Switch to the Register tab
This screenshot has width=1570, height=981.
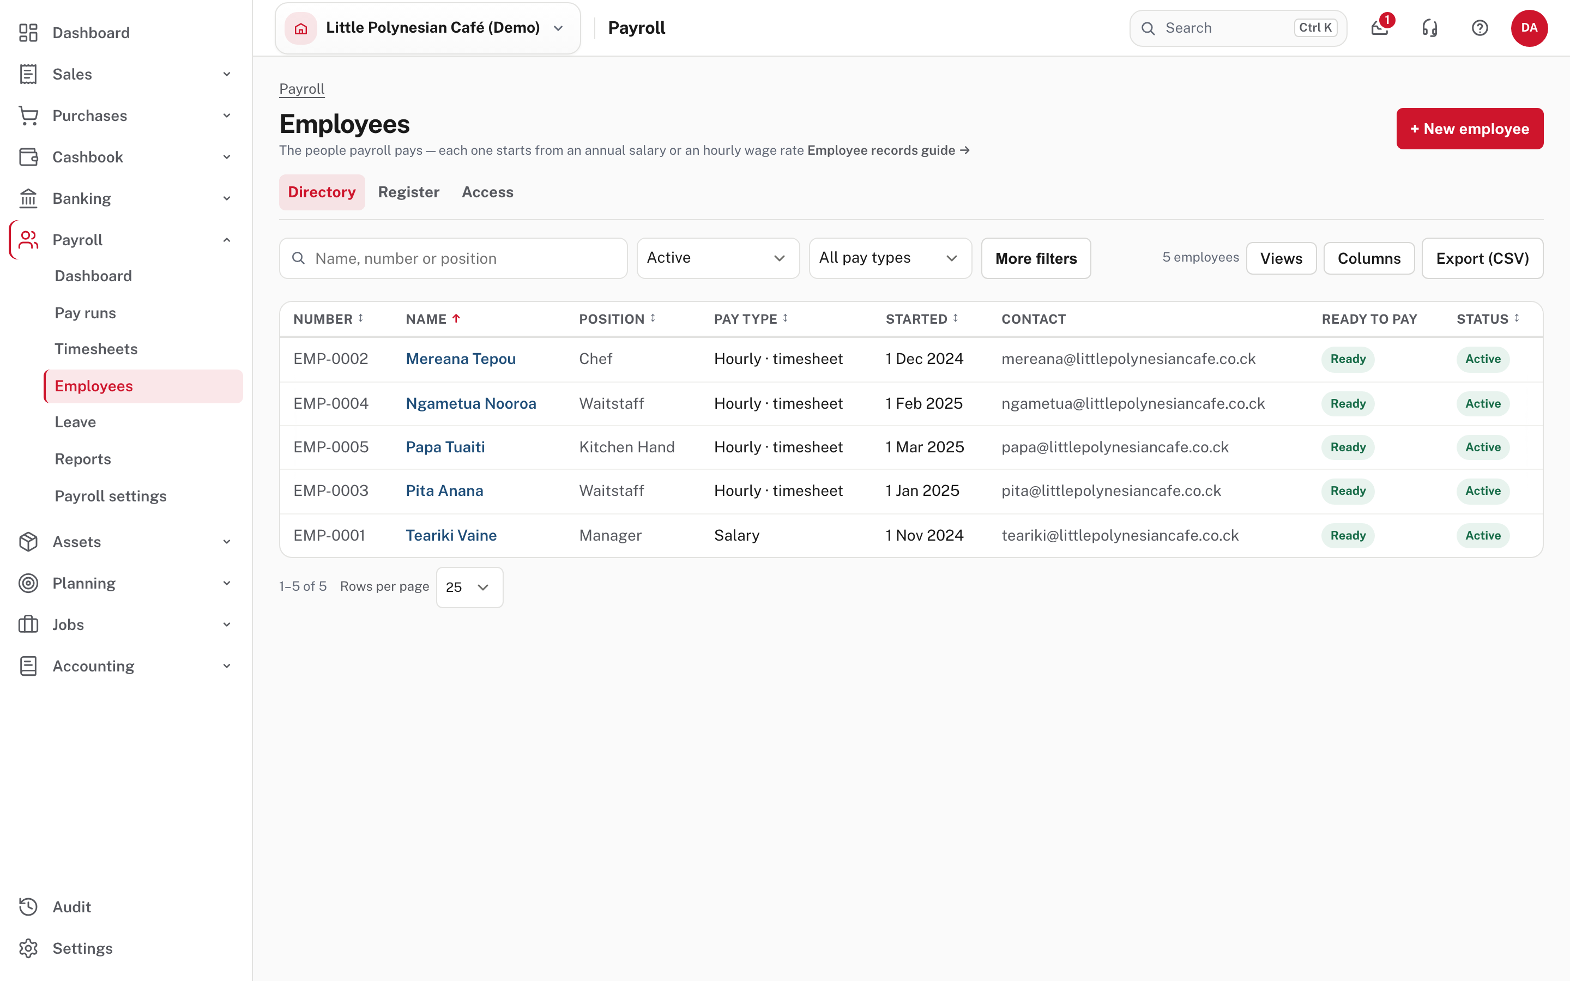409,192
